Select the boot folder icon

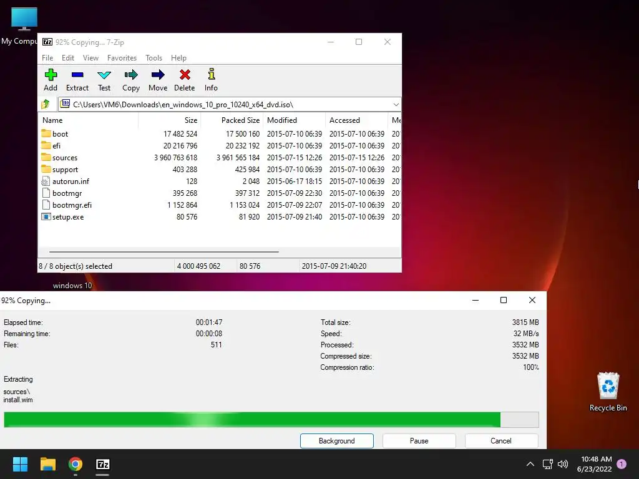pos(46,133)
